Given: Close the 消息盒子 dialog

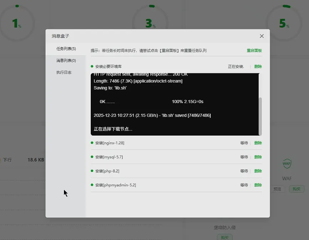Looking at the screenshot, I should tap(261, 36).
